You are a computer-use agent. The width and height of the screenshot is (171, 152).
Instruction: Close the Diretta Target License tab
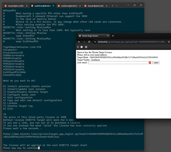coord(108,36)
